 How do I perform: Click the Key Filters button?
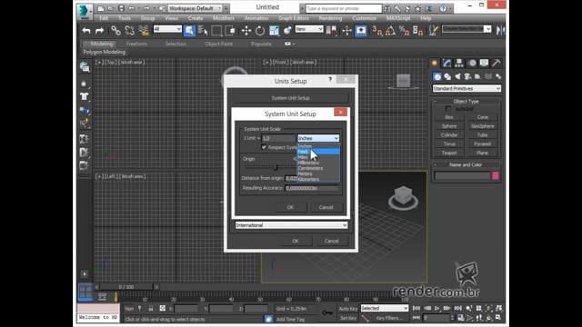pos(389,318)
